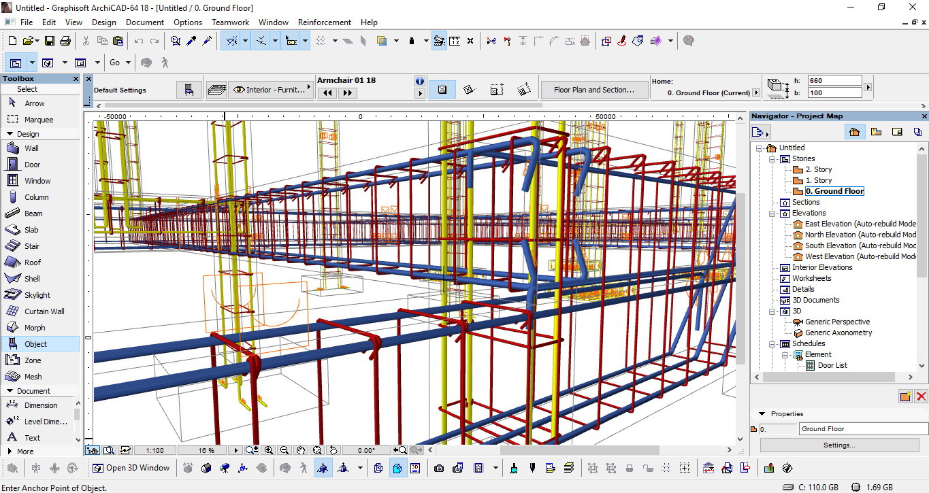The width and height of the screenshot is (929, 493).
Task: Select the orthogonal geometry method button
Action: (x=442, y=90)
